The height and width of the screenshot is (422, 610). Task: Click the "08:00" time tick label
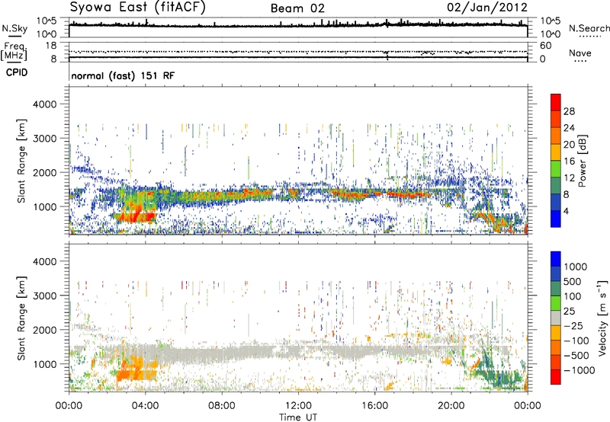221,406
